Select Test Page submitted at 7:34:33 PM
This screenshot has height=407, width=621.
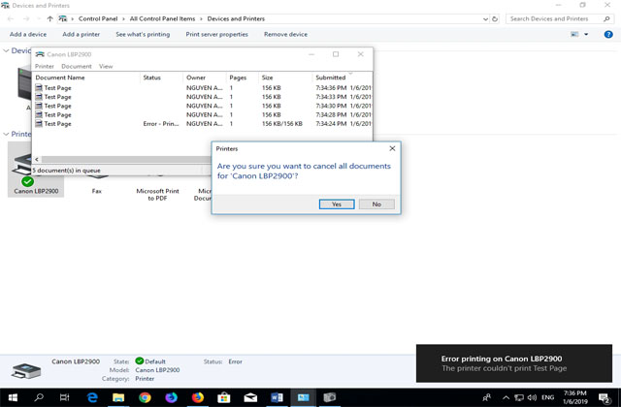tap(203, 97)
